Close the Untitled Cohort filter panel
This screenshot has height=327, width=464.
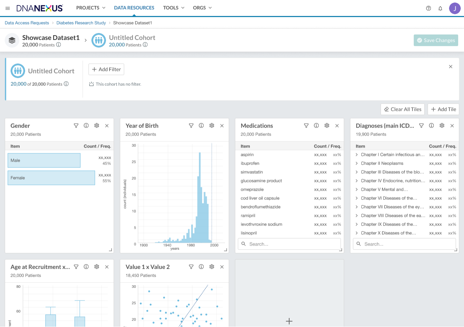pos(451,66)
